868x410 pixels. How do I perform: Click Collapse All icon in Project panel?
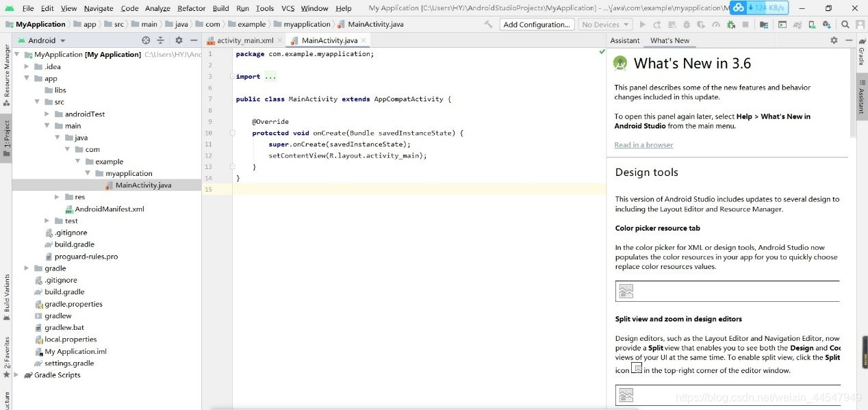160,40
